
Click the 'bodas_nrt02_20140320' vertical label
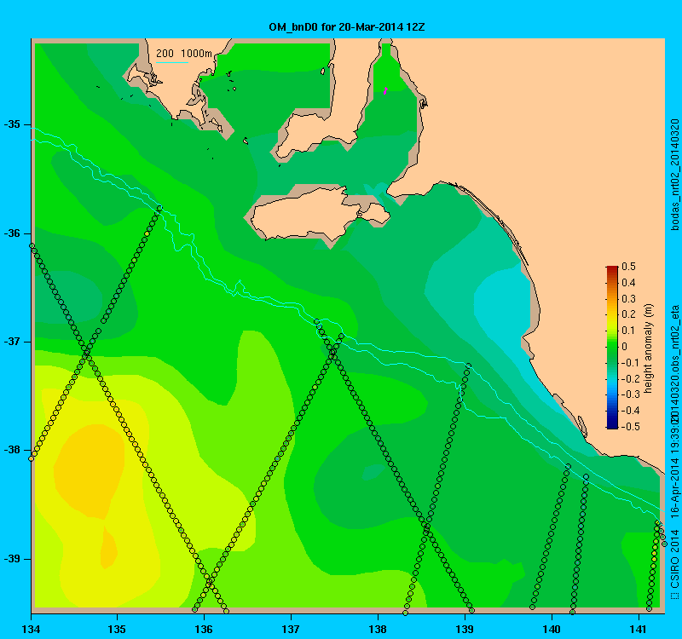pos(674,175)
